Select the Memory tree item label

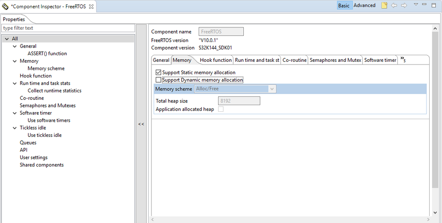point(29,61)
